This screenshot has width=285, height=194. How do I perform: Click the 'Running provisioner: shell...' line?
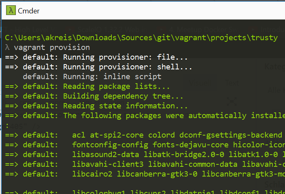click(127, 67)
